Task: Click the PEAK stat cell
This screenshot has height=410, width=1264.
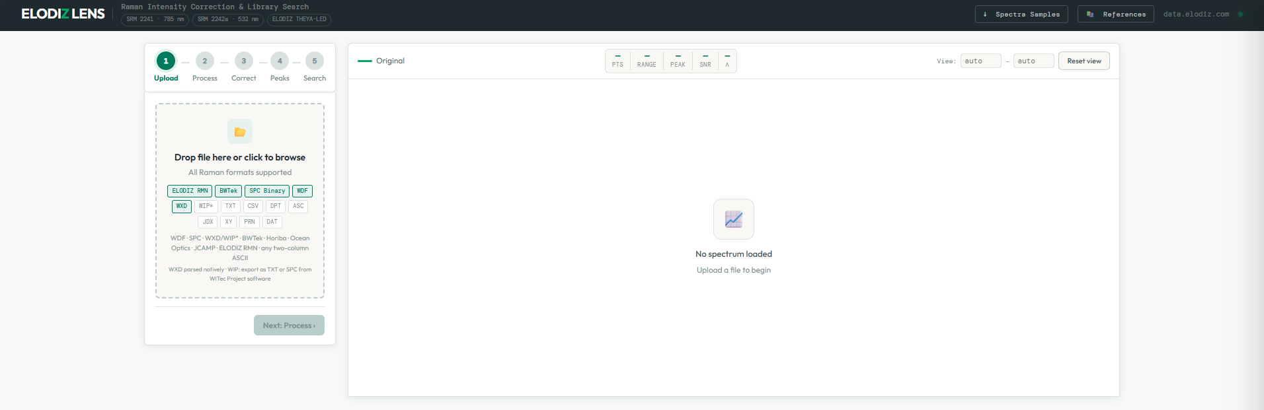Action: pyautogui.click(x=678, y=61)
